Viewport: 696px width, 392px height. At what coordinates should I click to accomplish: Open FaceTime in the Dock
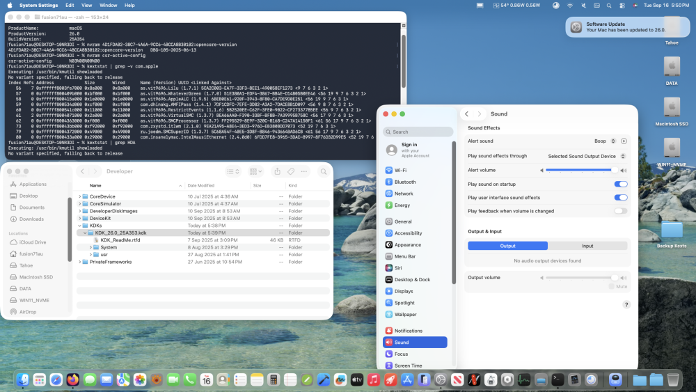click(173, 379)
